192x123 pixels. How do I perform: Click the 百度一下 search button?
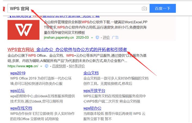(163, 8)
